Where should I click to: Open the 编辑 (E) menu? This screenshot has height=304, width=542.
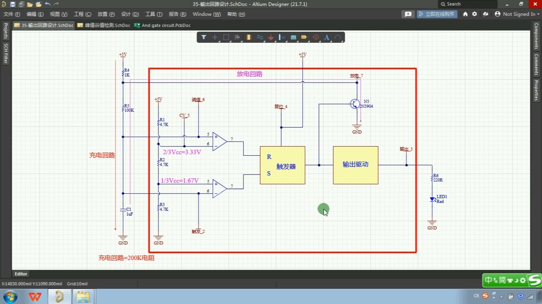coord(35,14)
